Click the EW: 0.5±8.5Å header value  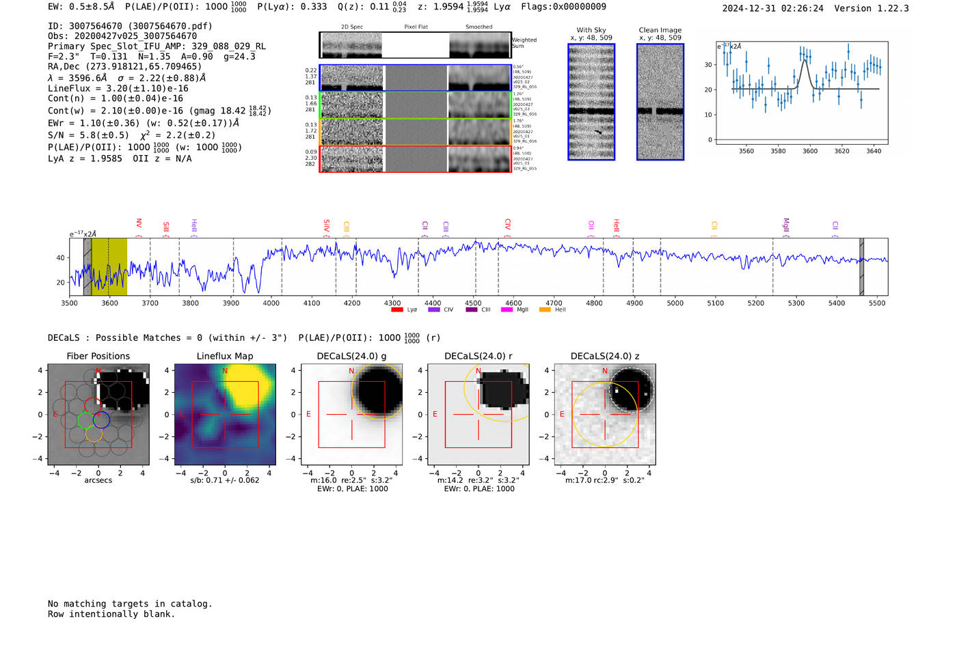pos(81,7)
